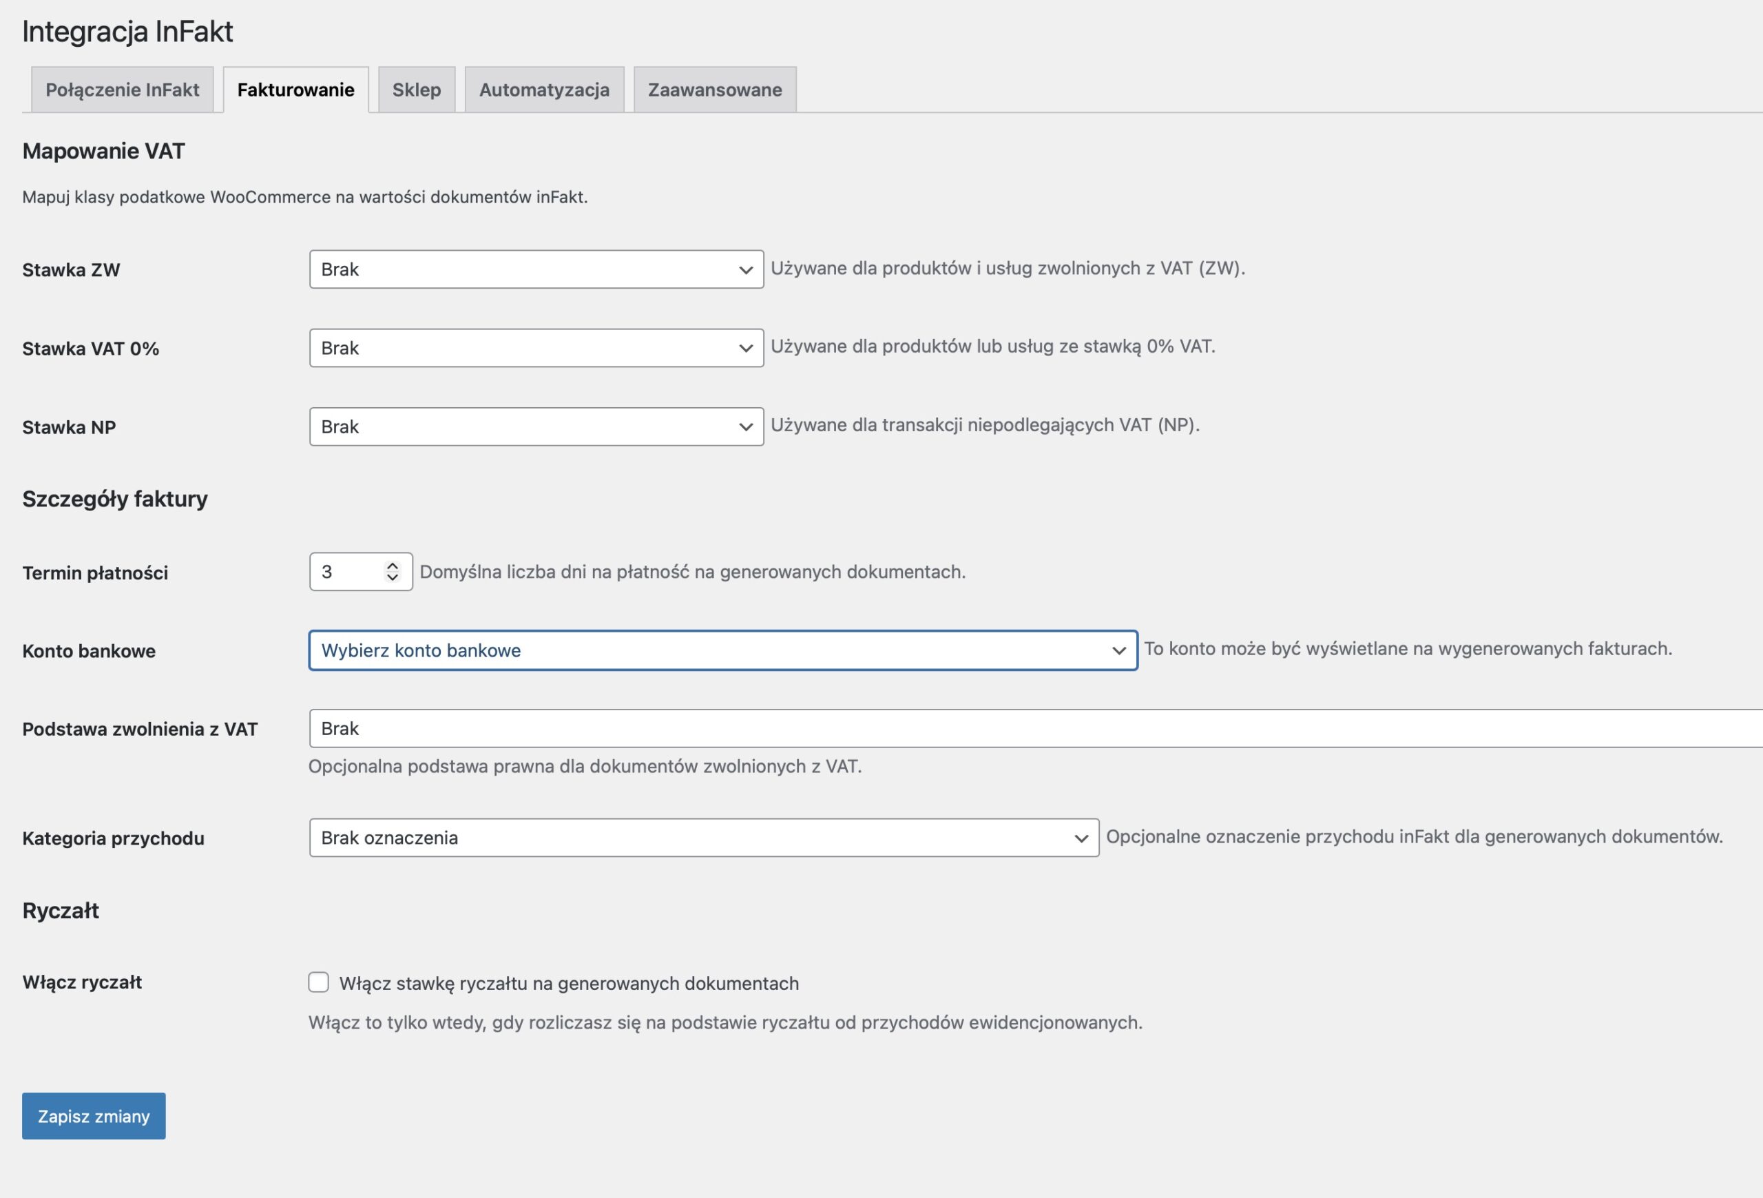Click the chevron arrow of Stawka ZW select
This screenshot has width=1763, height=1198.
746,270
